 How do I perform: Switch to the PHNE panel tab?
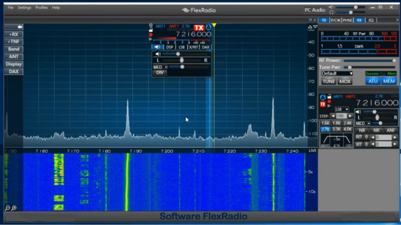[x=347, y=20]
